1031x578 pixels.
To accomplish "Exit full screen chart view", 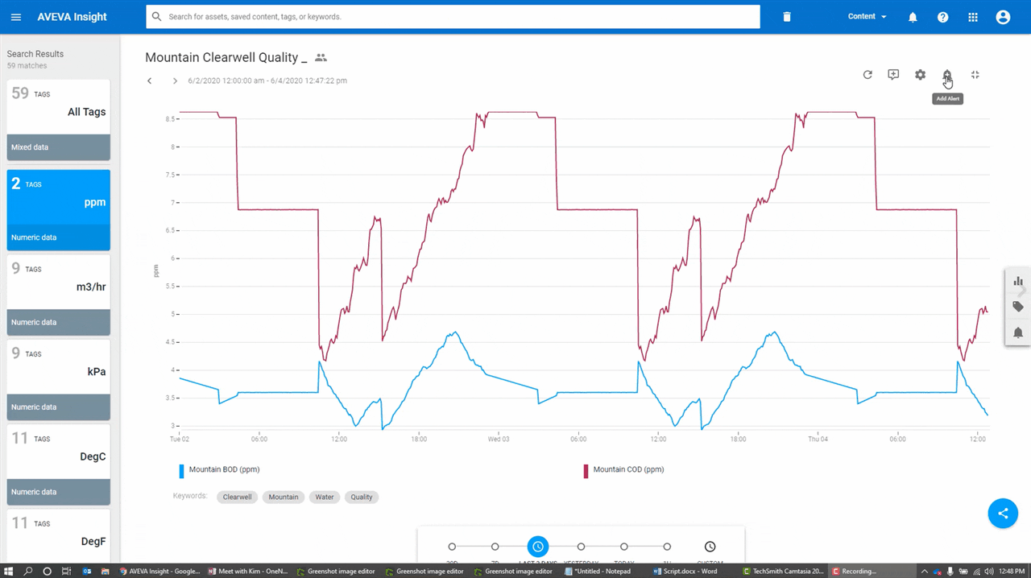I will pyautogui.click(x=975, y=75).
